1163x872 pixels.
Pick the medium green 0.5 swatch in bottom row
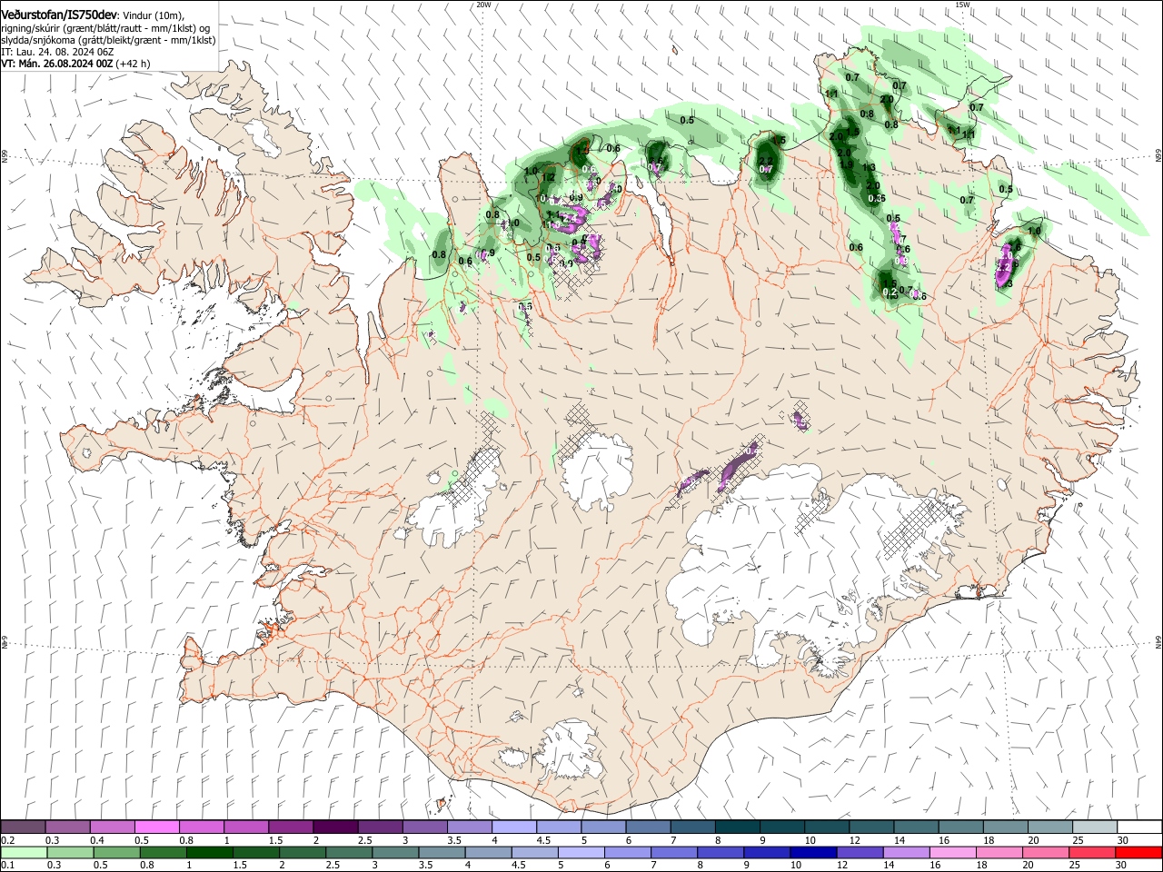(x=117, y=852)
